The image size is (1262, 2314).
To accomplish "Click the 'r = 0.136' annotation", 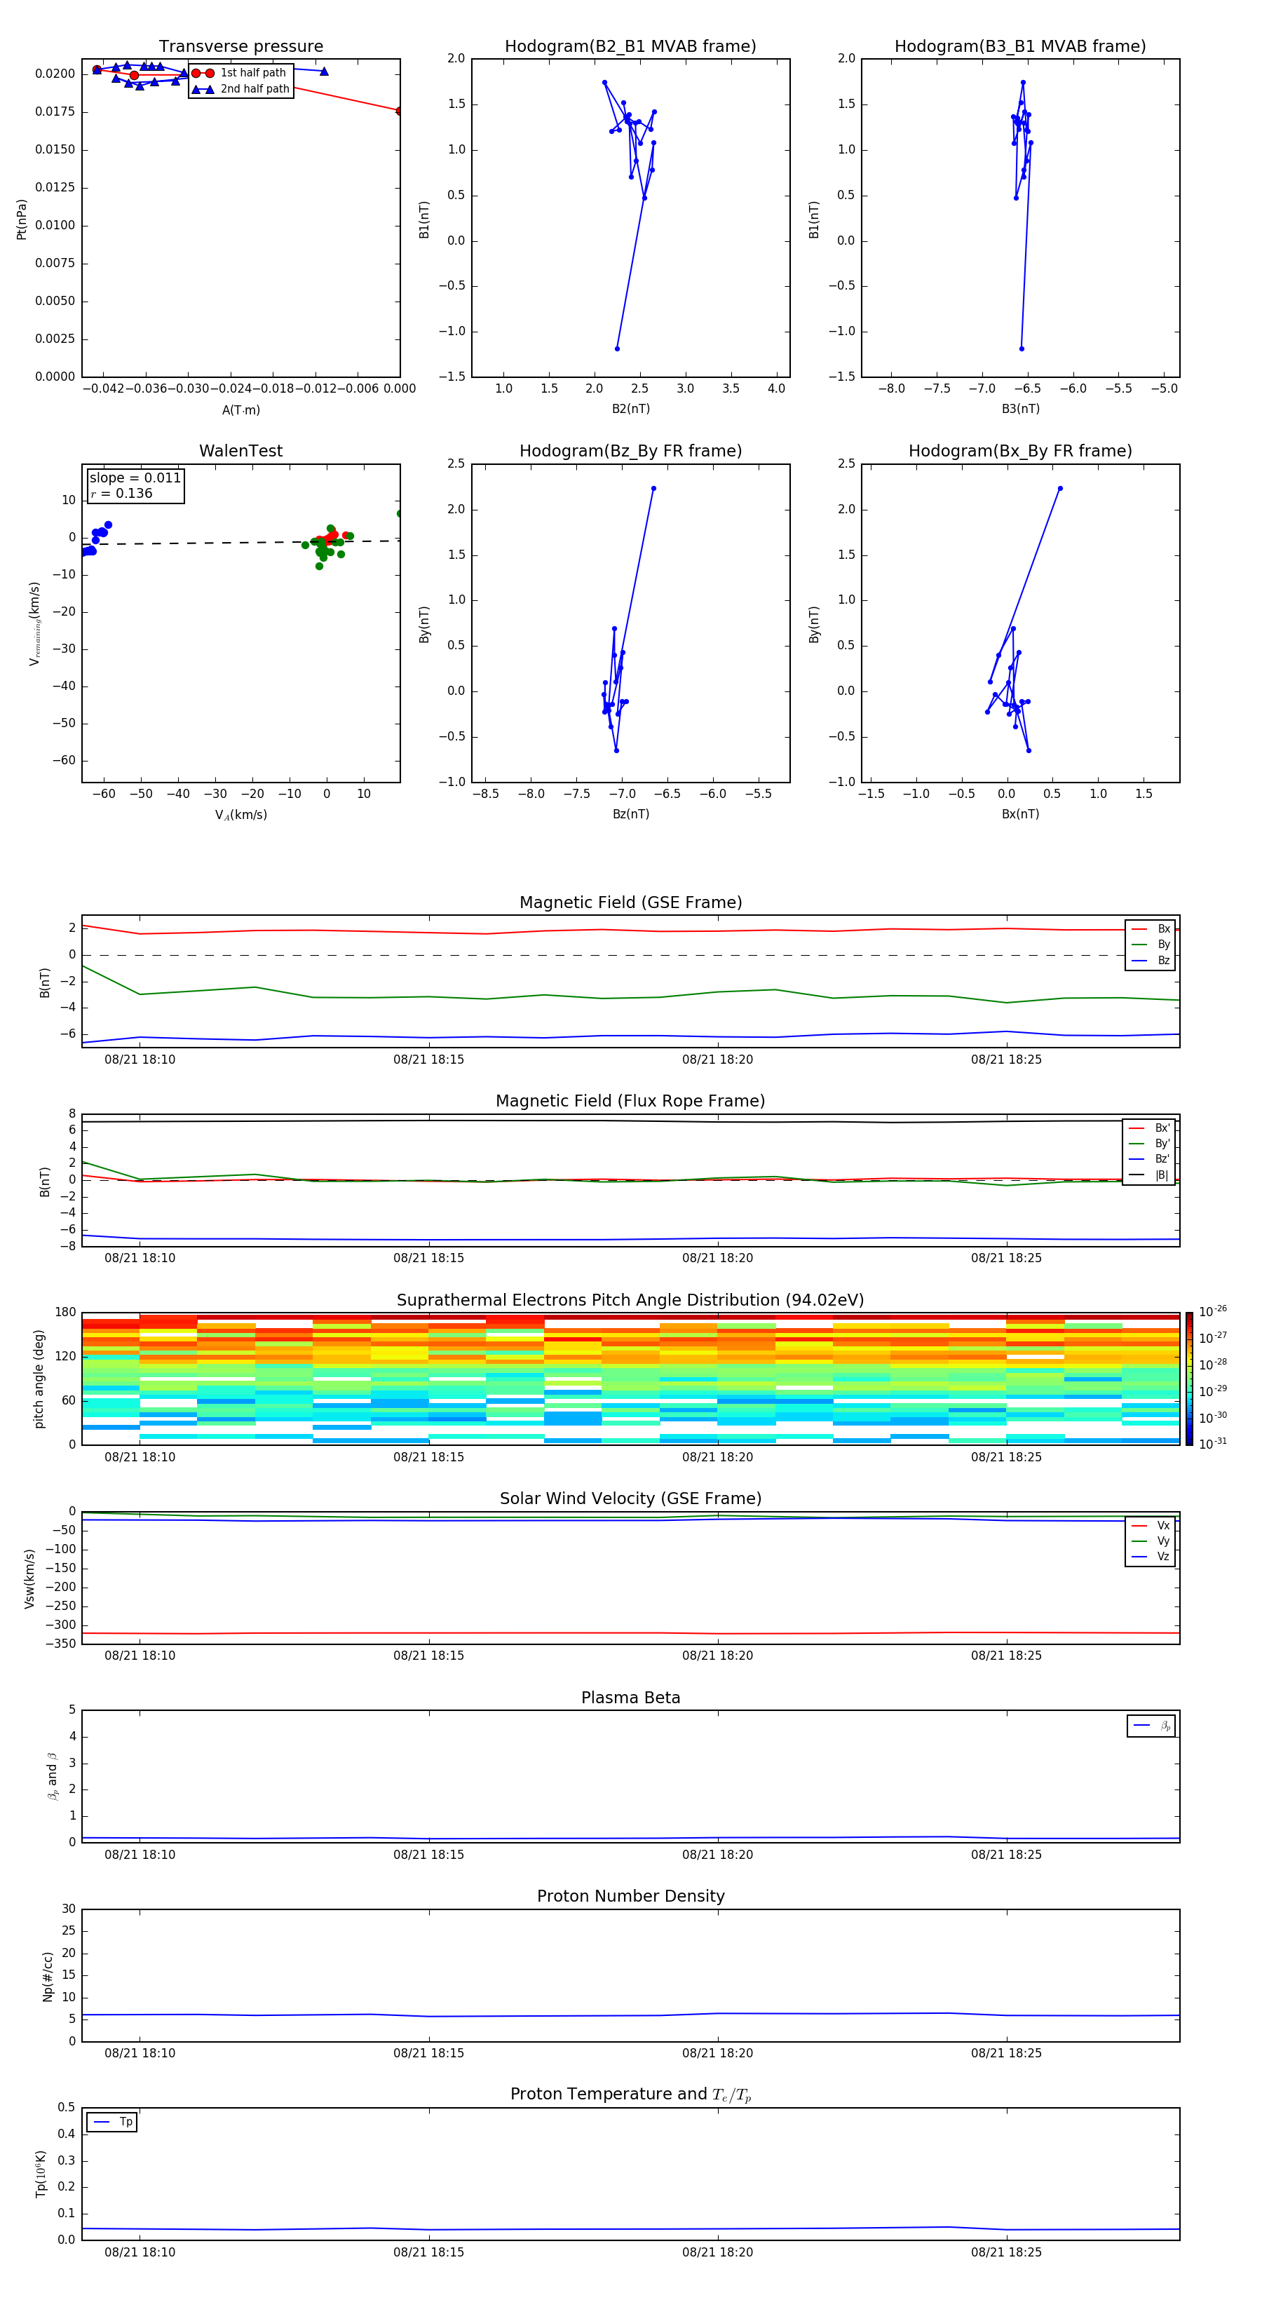I will tap(121, 493).
